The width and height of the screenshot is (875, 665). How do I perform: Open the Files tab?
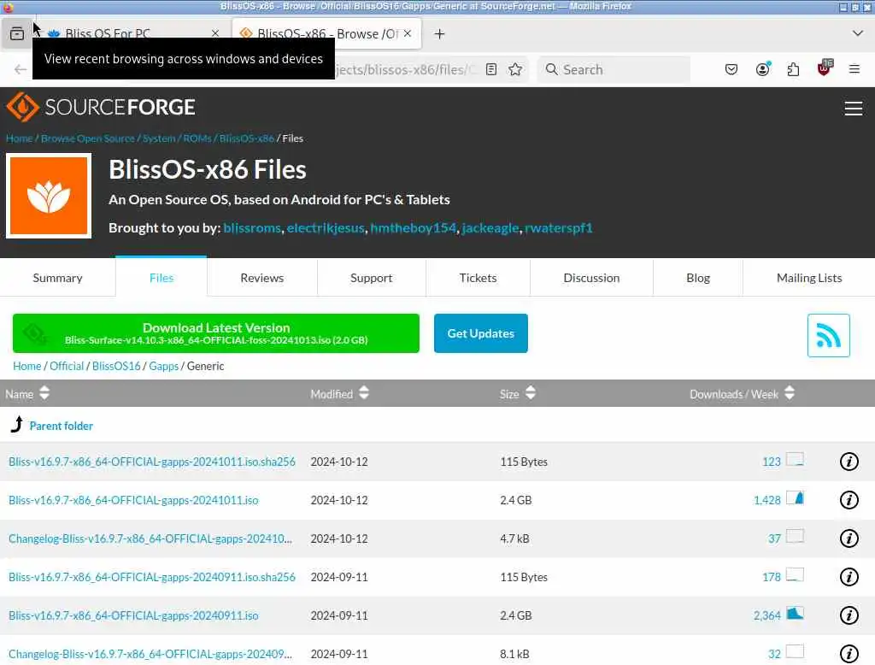pos(161,277)
